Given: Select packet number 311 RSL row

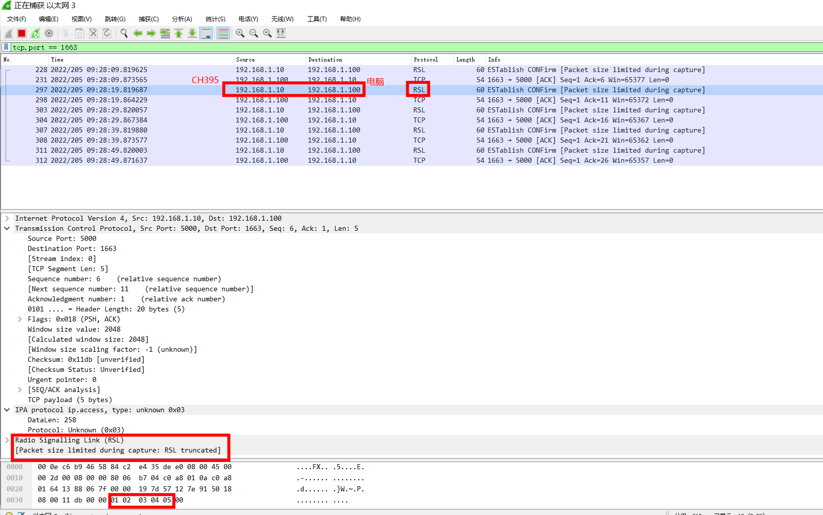Looking at the screenshot, I should coord(411,150).
